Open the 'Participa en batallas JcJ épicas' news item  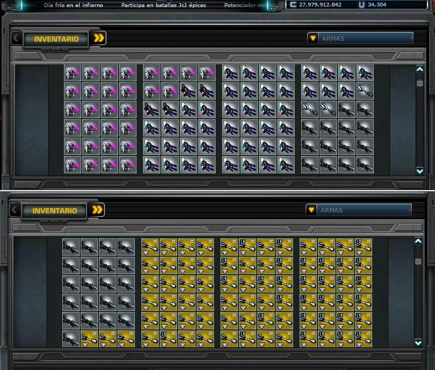pyautogui.click(x=164, y=5)
